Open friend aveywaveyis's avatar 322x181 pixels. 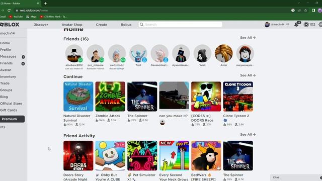[245, 54]
